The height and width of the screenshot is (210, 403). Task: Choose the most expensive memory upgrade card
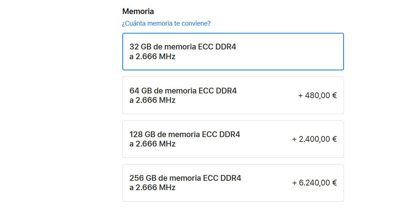point(233,183)
